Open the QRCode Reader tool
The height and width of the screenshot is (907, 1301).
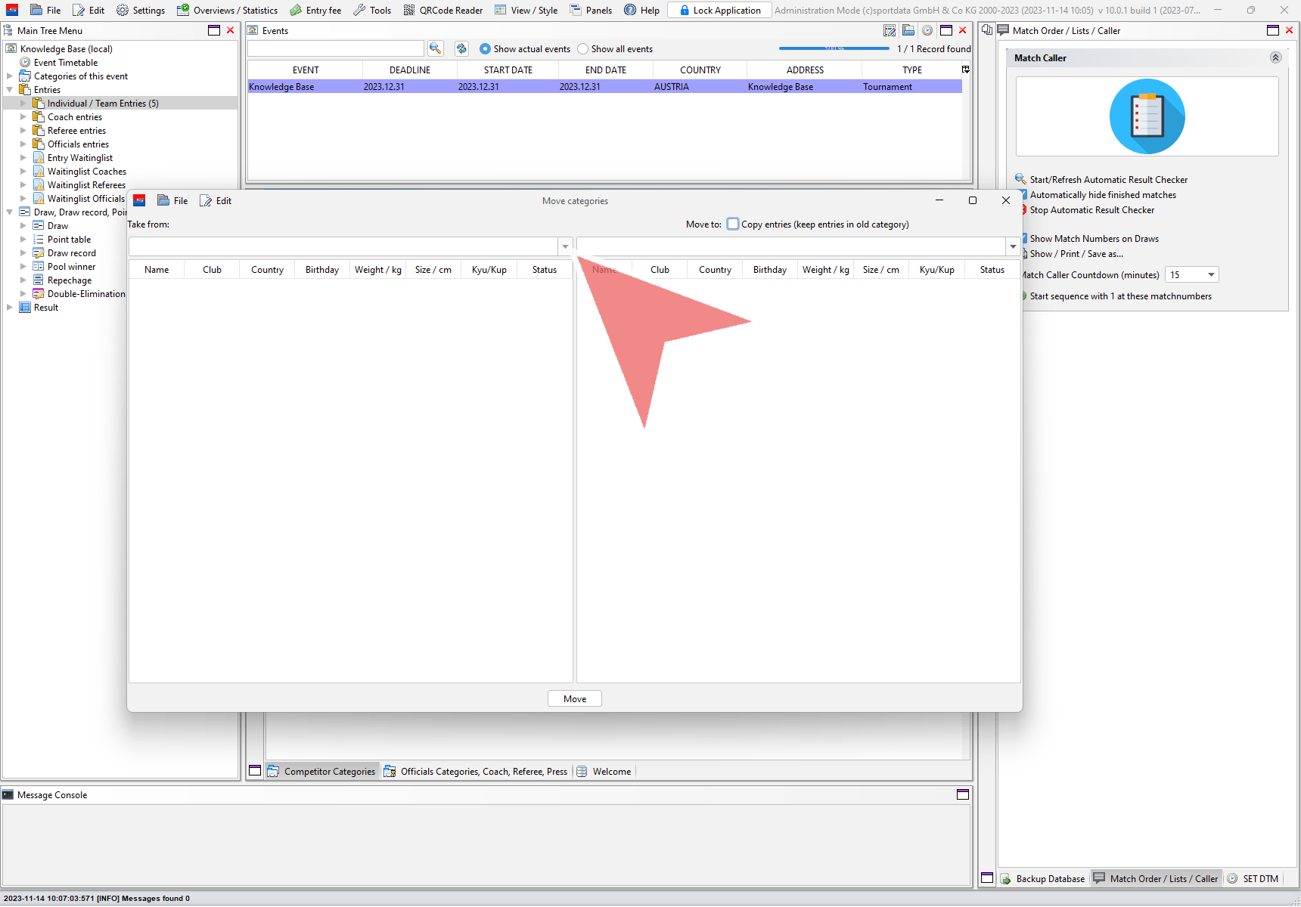[442, 10]
